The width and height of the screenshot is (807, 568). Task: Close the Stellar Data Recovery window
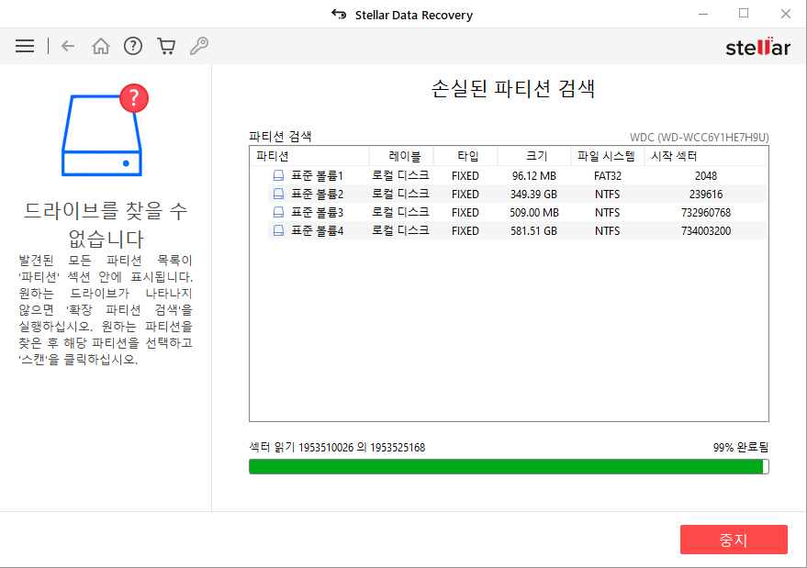[x=785, y=14]
